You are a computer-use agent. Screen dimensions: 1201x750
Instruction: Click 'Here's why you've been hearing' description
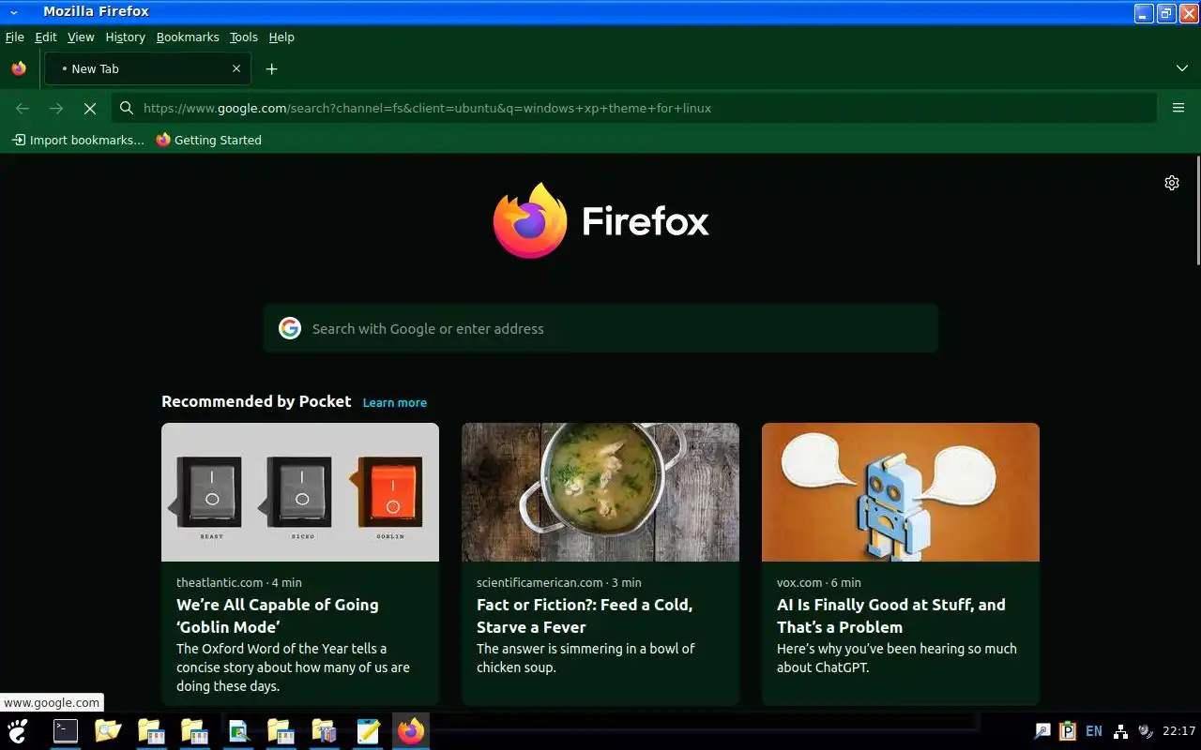pos(897,658)
